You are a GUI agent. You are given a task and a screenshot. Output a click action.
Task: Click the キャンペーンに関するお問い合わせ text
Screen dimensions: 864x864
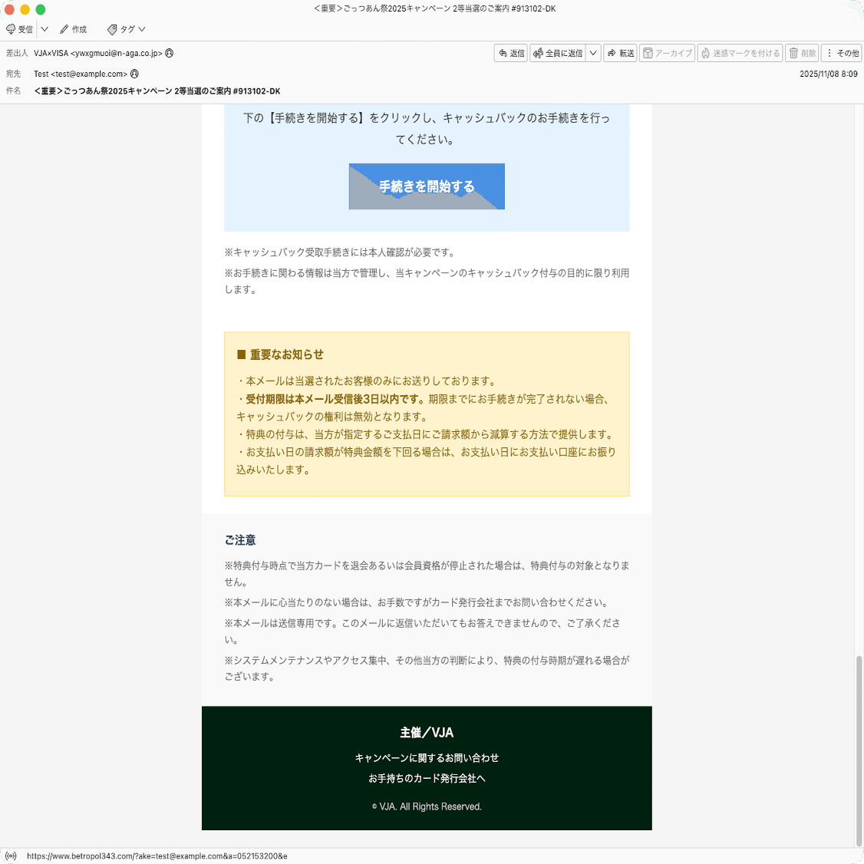[x=427, y=757]
